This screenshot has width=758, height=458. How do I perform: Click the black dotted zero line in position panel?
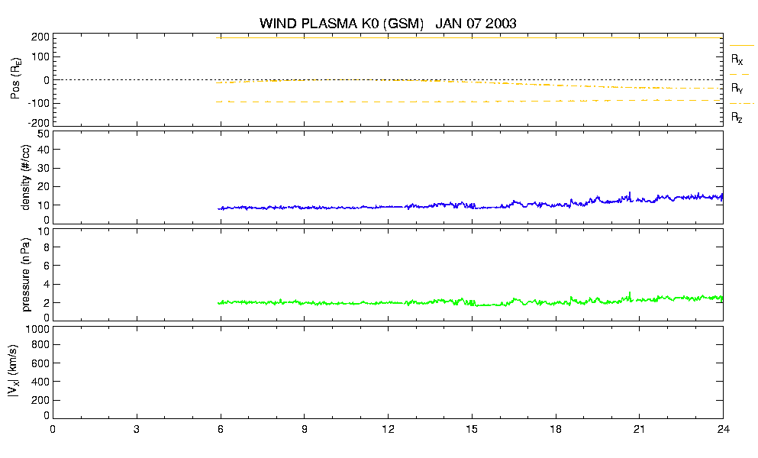388,80
